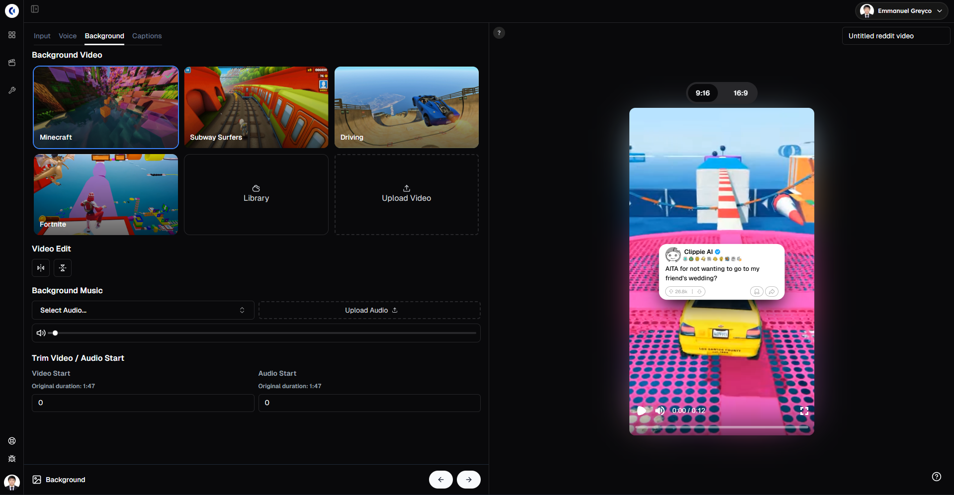Click the award icon on the Reddit card
Image resolution: width=954 pixels, height=495 pixels.
[x=757, y=292]
